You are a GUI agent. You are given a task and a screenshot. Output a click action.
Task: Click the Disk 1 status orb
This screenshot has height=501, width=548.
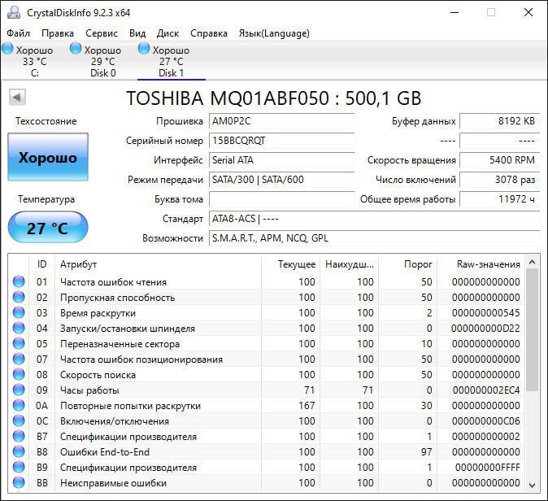tap(145, 50)
